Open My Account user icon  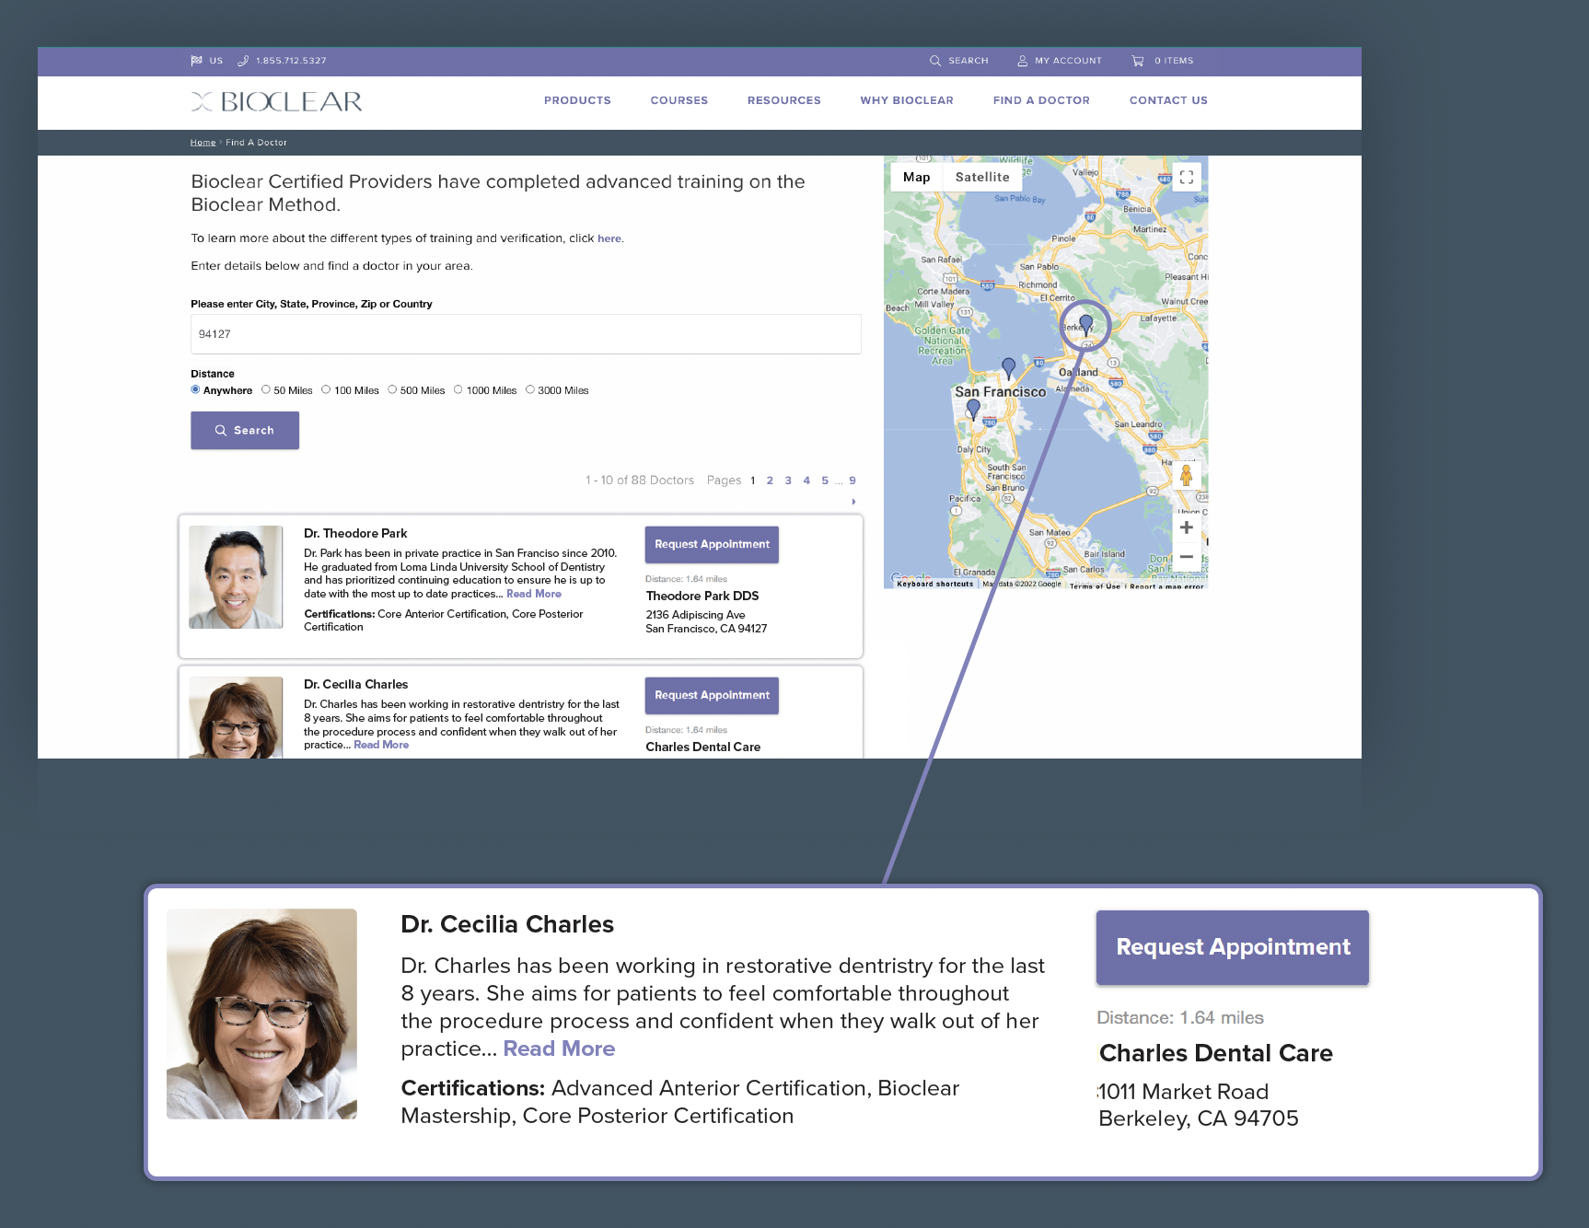point(1022,61)
